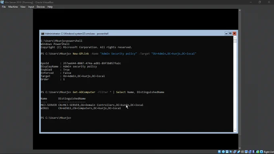Image resolution: width=274 pixels, height=154 pixels.
Task: Click the console scrollbar down arrow
Action: coord(235,130)
